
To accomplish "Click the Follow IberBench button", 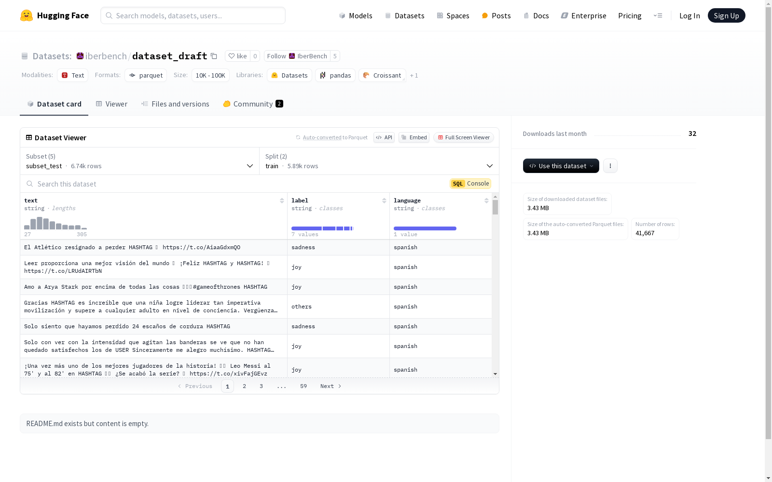I will click(x=297, y=56).
